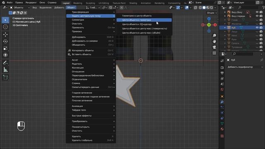Screen dimensions: 265x149
Task: Open the Глоб... orientation dropdown
Action: point(93,7)
